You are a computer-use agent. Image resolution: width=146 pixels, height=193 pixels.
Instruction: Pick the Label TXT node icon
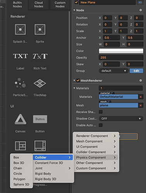coord(20,56)
